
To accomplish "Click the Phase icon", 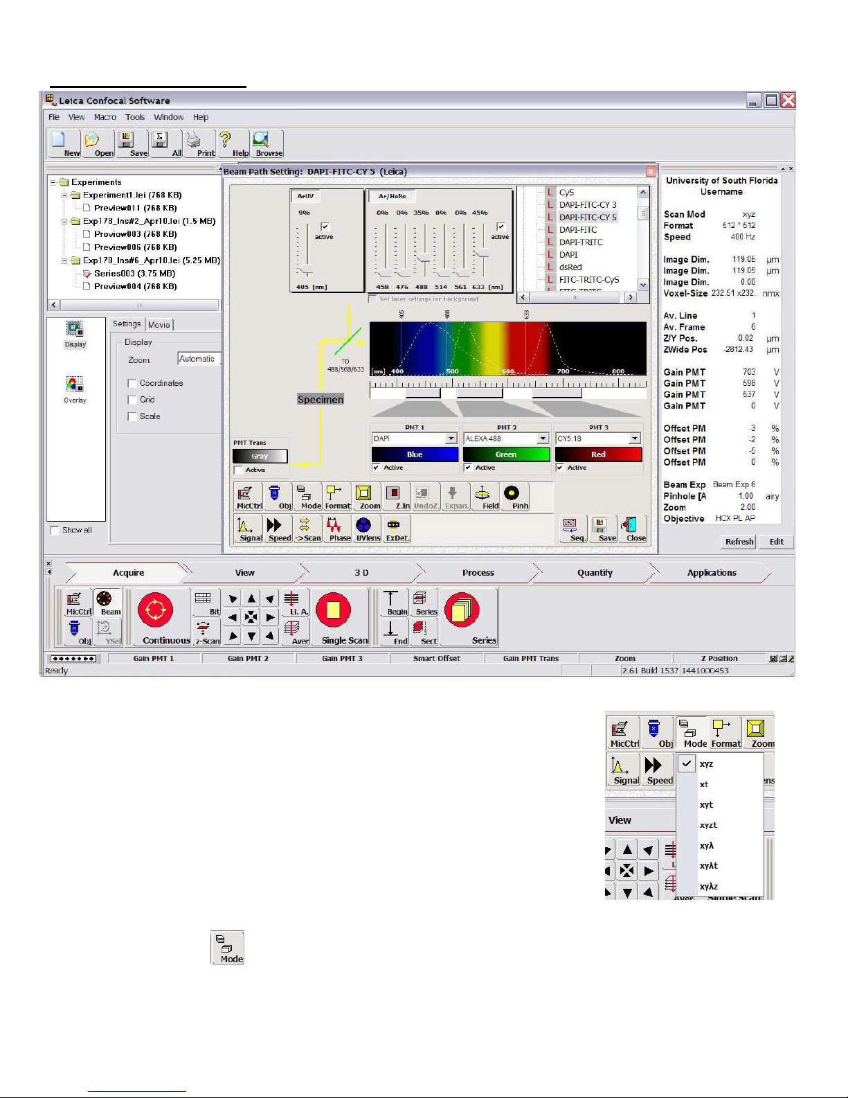I will [x=338, y=529].
